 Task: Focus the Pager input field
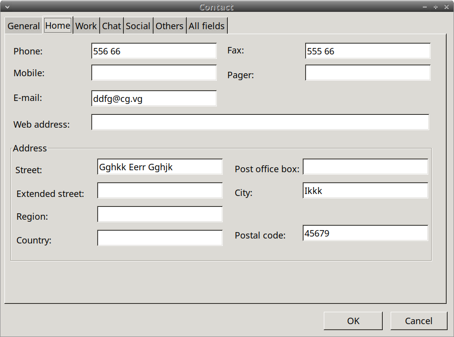[x=368, y=73]
